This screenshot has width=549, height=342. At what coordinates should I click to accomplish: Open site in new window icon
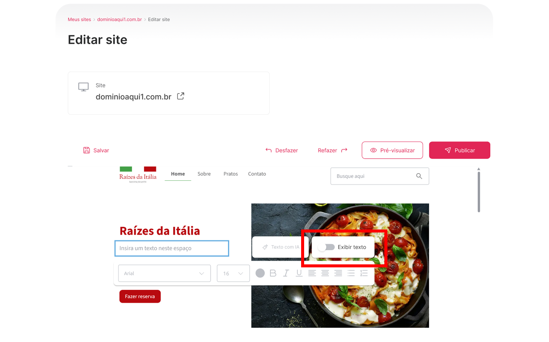point(181,96)
